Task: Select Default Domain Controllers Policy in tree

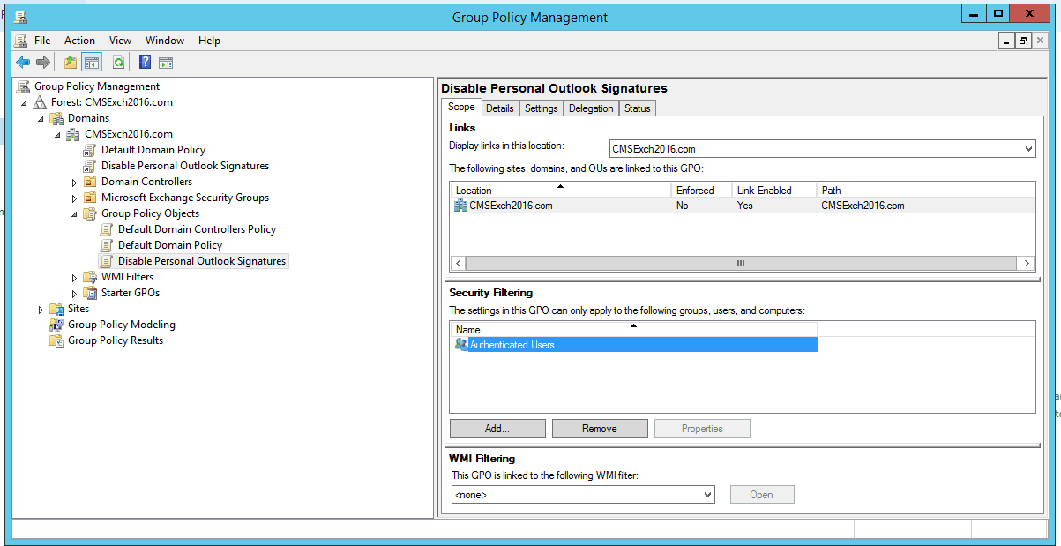Action: pyautogui.click(x=197, y=229)
